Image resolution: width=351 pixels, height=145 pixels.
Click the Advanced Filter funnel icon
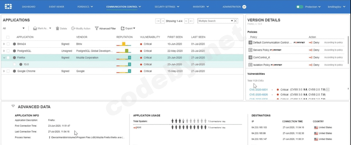click(x=97, y=29)
